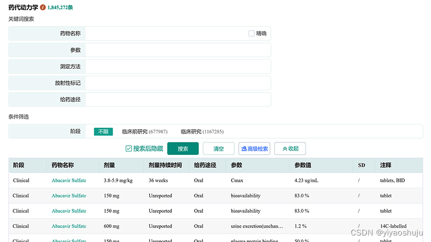Image resolution: width=431 pixels, height=242 pixels.
Task: Select the Cmax parameter cell
Action: coord(237,181)
